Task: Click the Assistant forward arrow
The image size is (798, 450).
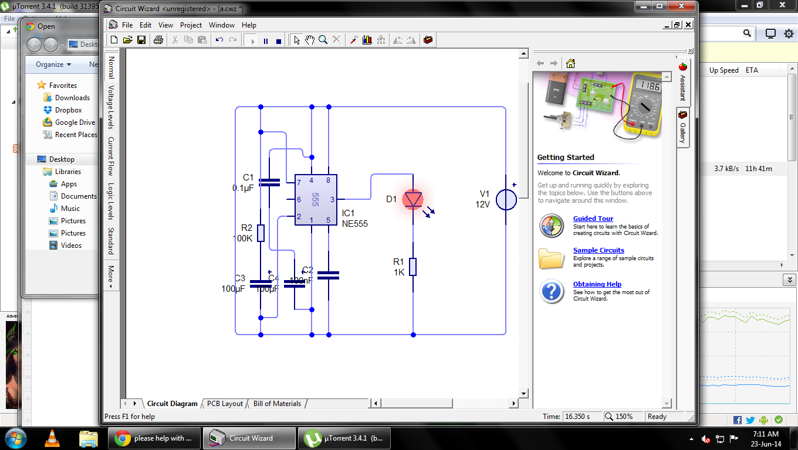Action: point(553,63)
